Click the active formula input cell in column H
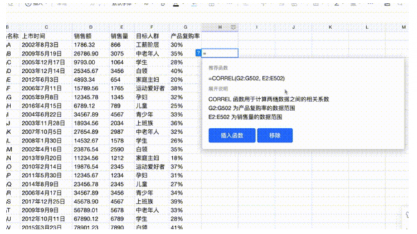The image size is (417, 234). coord(220,53)
